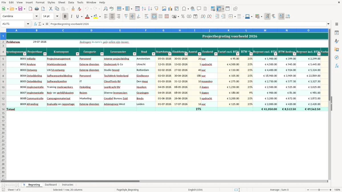Expand the Cambria font name dropdown

pyautogui.click(x=37, y=16)
